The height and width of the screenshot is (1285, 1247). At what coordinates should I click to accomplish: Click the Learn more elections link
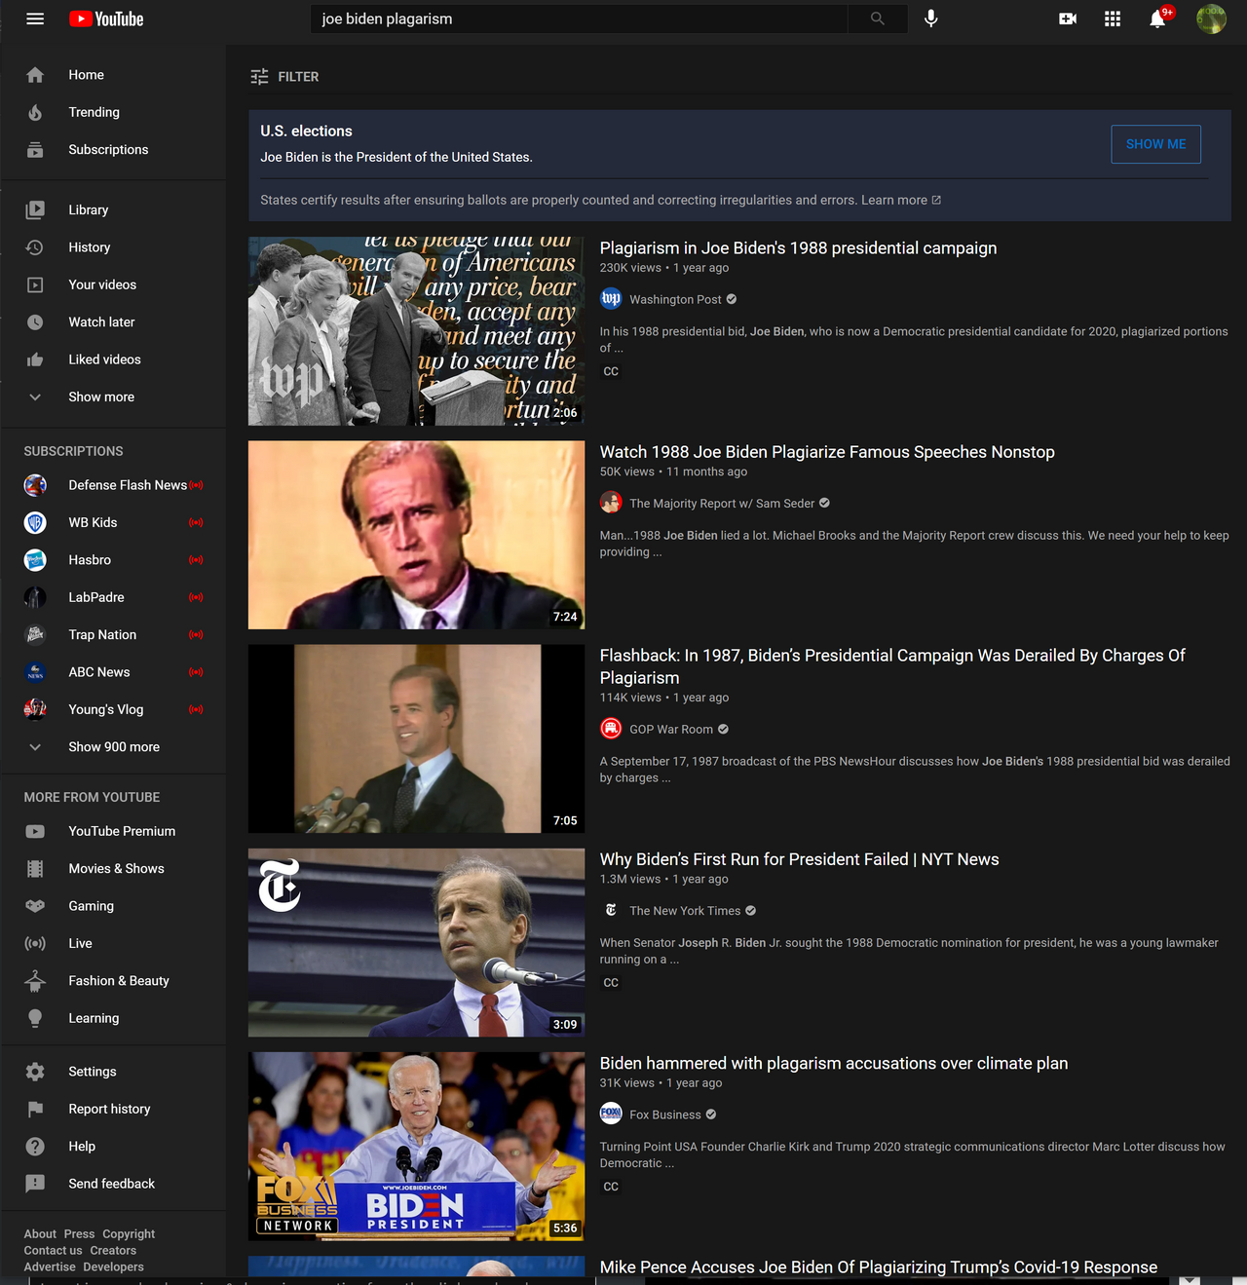tap(901, 200)
